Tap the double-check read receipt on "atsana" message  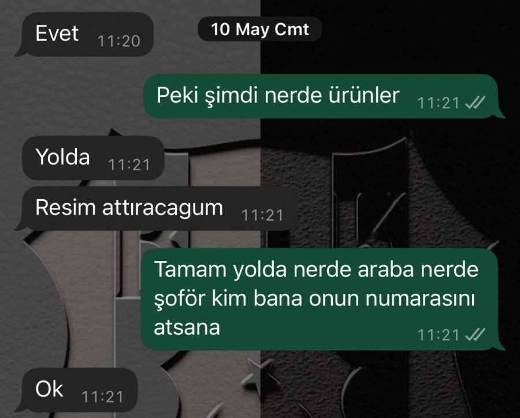[x=475, y=334]
